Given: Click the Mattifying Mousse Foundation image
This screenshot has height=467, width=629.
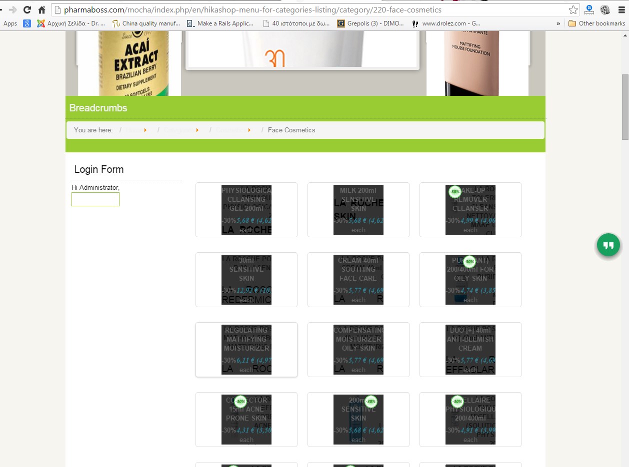Looking at the screenshot, I should coord(477,63).
